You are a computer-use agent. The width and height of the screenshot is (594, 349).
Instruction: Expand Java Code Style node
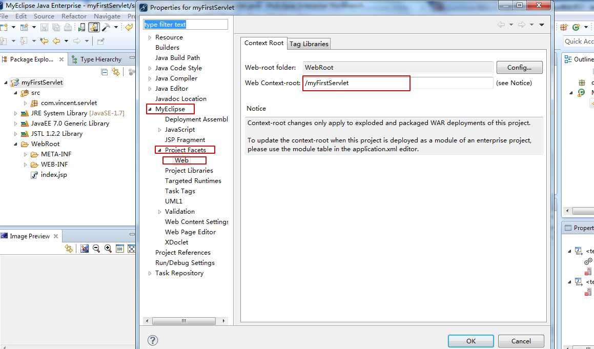click(150, 68)
